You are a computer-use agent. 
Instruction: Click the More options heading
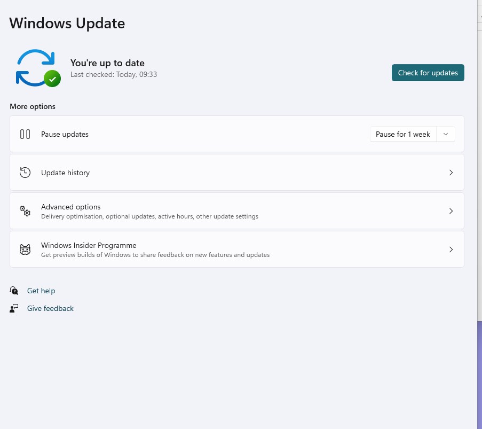pos(33,106)
